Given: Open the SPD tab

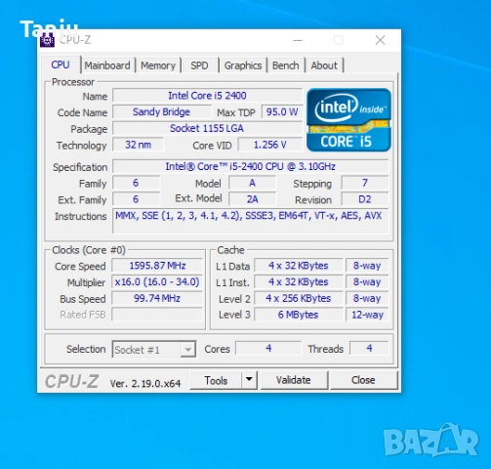Looking at the screenshot, I should [x=199, y=65].
